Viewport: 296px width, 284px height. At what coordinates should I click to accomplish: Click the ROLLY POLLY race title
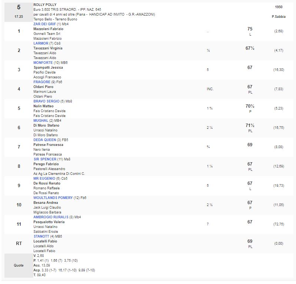click(44, 4)
